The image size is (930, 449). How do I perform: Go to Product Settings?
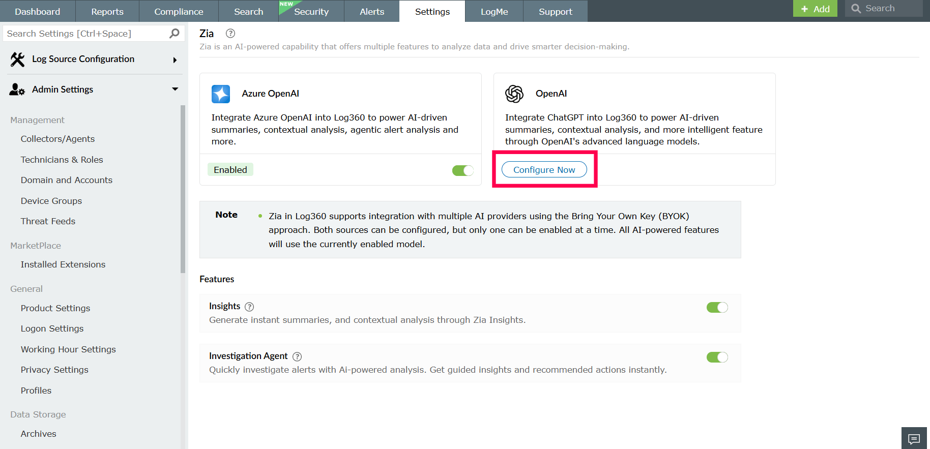click(x=55, y=308)
